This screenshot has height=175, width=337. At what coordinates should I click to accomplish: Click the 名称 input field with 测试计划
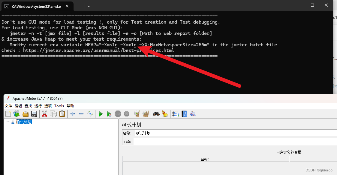coord(236,133)
